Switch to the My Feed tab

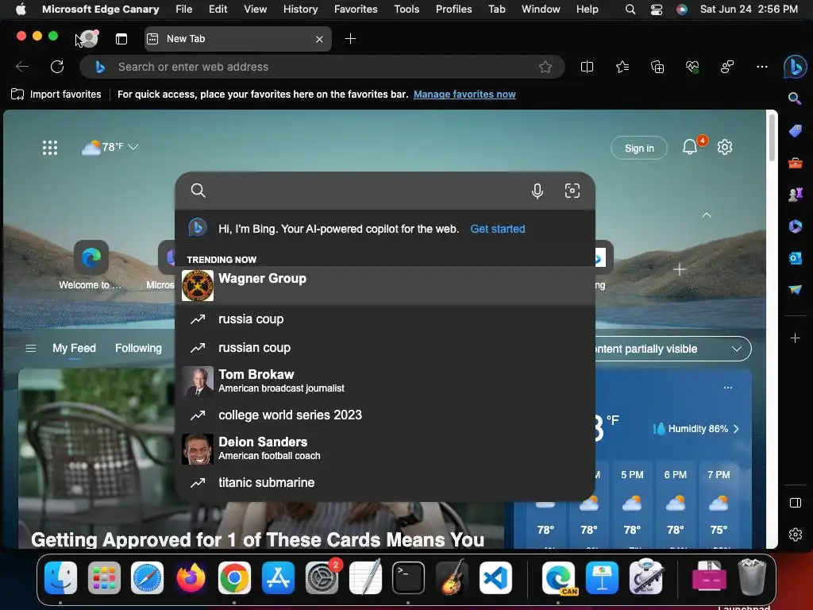point(74,348)
